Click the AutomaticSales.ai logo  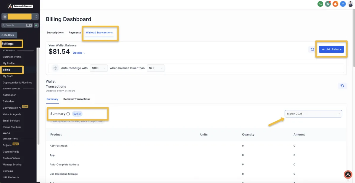coord(20,6)
